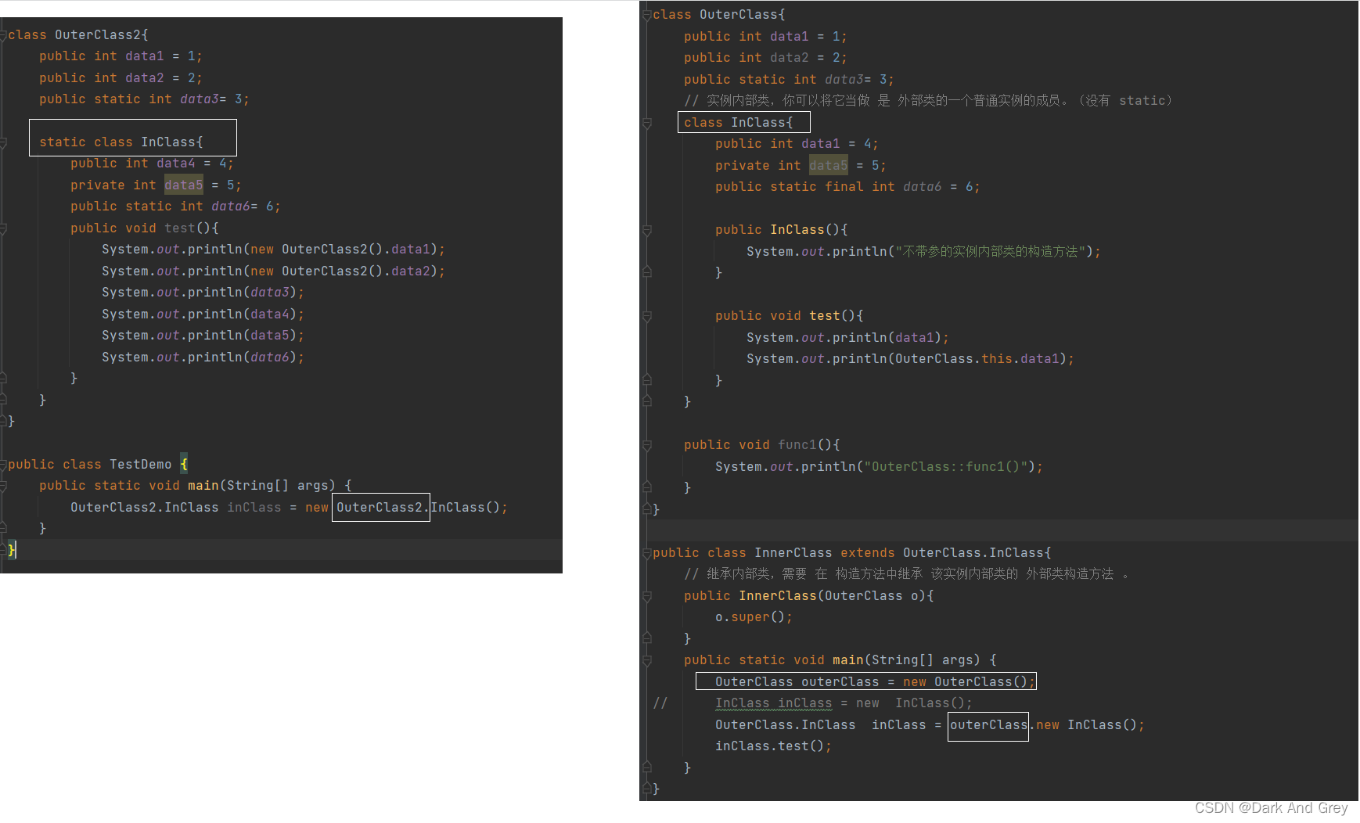Click 'public int data1 = 4;' line

[x=797, y=144]
